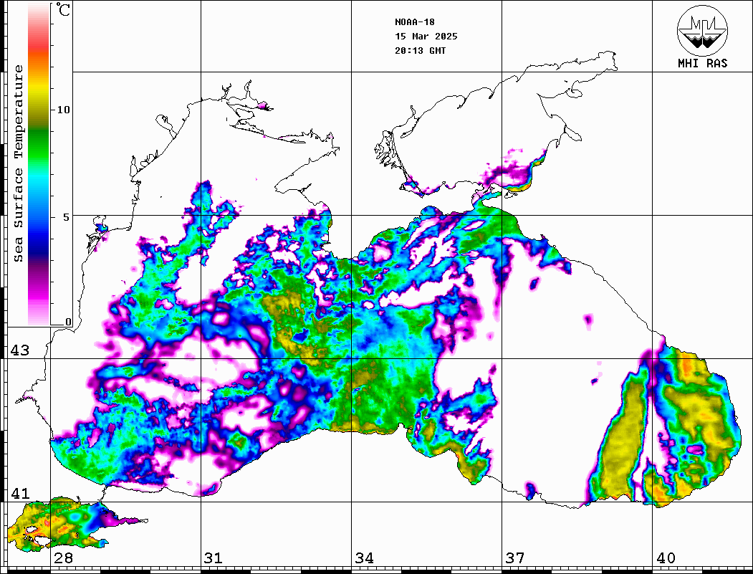Click the 20:13 GMT time label
This screenshot has height=574, width=753.
point(420,50)
